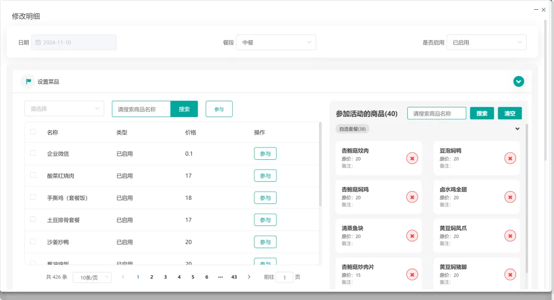Click the disabled date field 2024-11-10
Screen dimensions: 554x300
[74, 43]
